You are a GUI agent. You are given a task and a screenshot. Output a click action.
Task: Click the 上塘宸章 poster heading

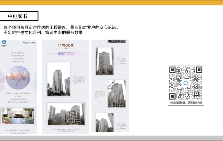point(66,45)
